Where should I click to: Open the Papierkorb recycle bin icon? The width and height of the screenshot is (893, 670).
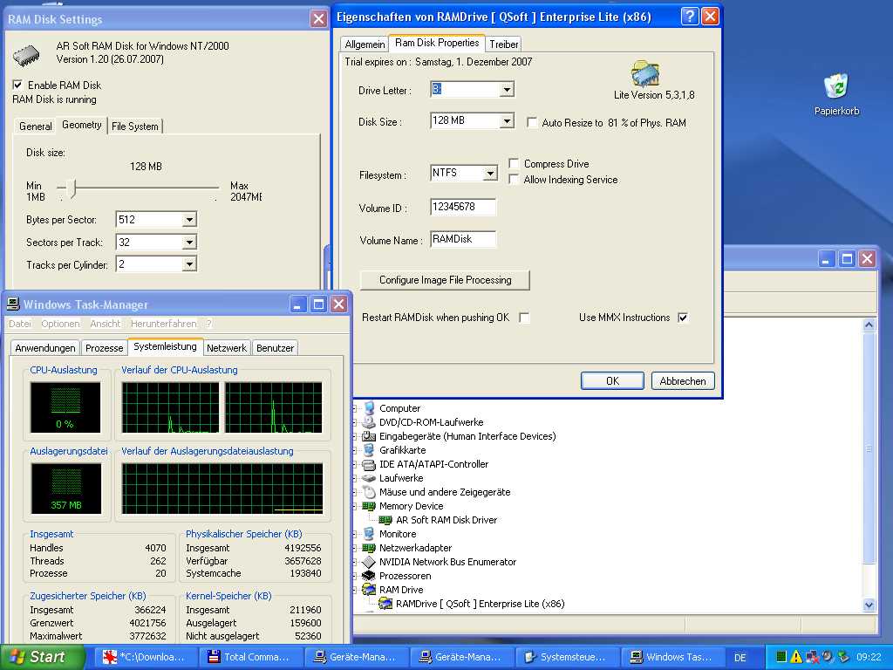tap(836, 86)
